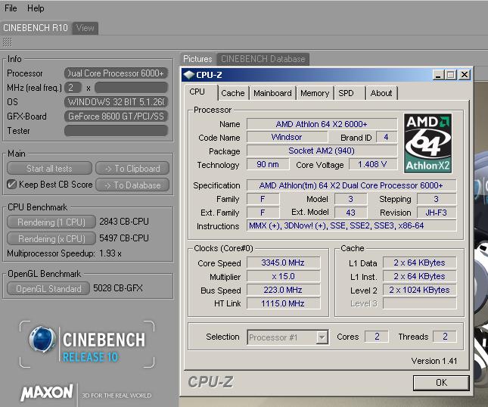Click the empty Level 3 cache field
Viewport: 488px width, 407px height.
[x=419, y=303]
